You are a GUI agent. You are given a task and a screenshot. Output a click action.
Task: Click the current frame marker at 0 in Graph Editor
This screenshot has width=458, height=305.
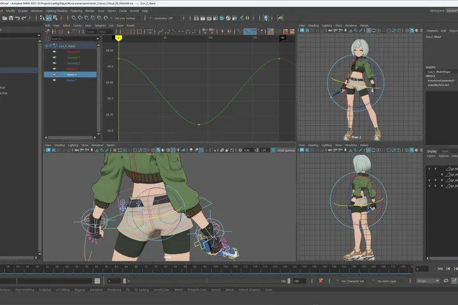pos(118,38)
